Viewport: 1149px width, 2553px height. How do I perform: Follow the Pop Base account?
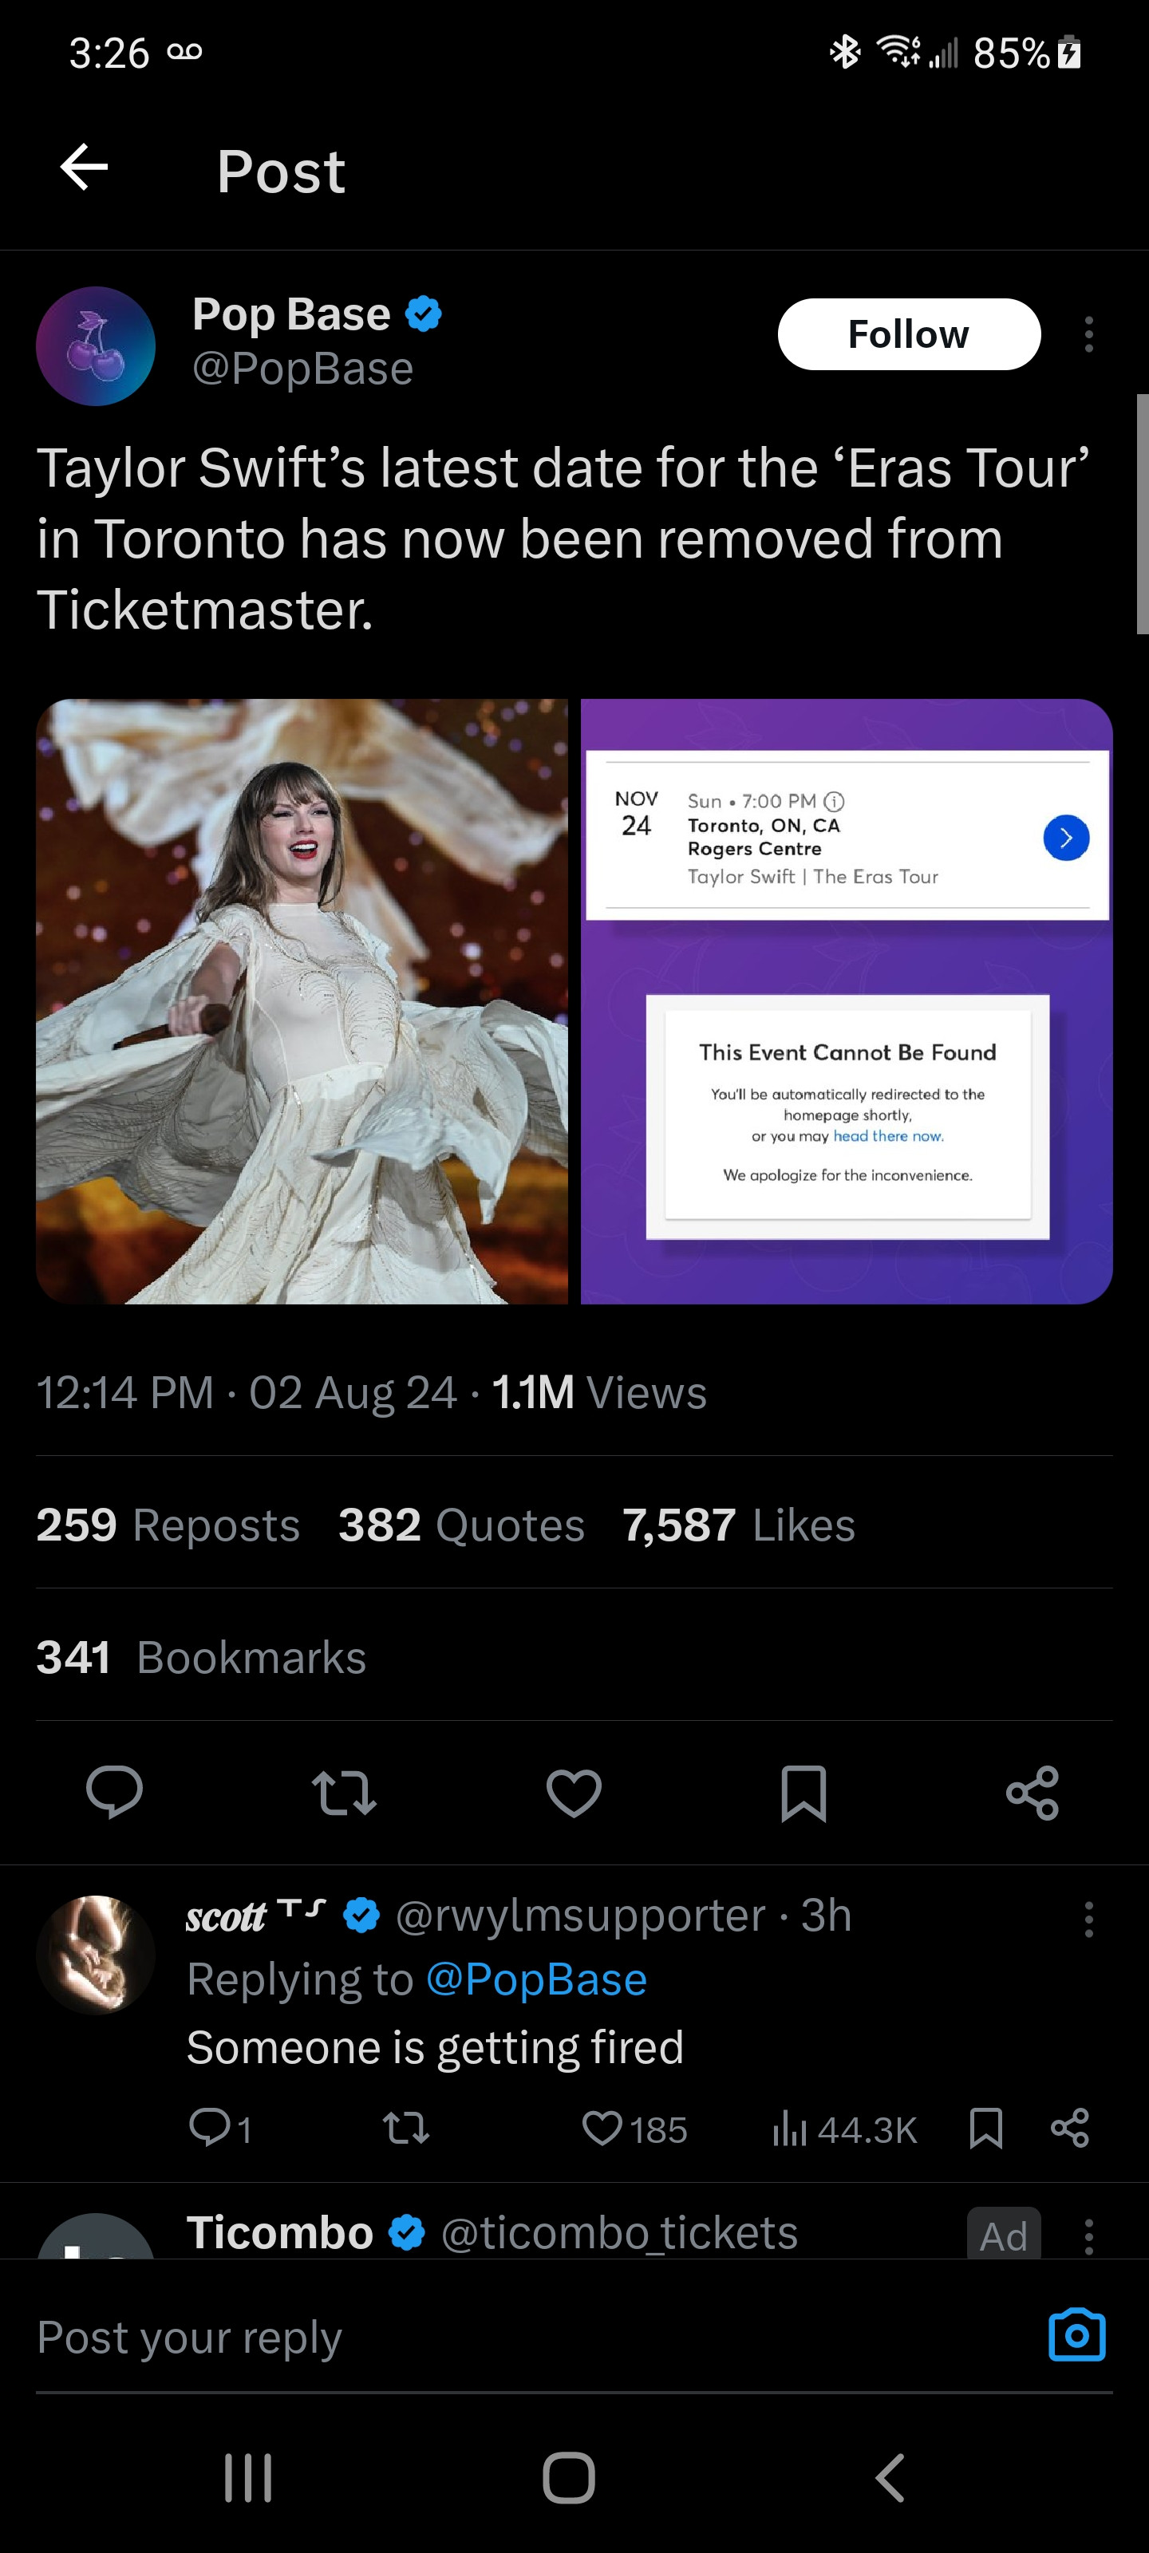[x=908, y=335]
